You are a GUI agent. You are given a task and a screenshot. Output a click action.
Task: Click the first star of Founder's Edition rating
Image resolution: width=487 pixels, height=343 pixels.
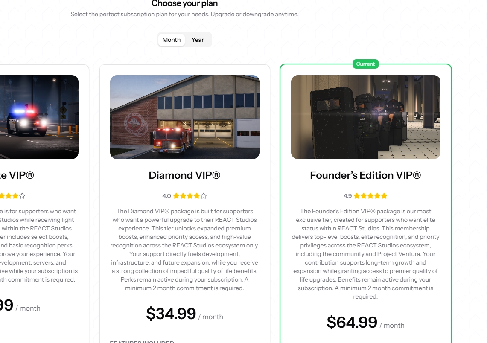coord(356,196)
